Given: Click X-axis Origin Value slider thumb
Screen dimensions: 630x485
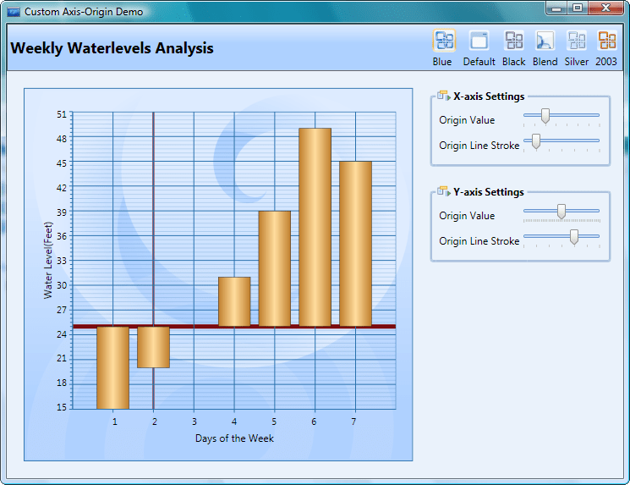Looking at the screenshot, I should (x=545, y=116).
